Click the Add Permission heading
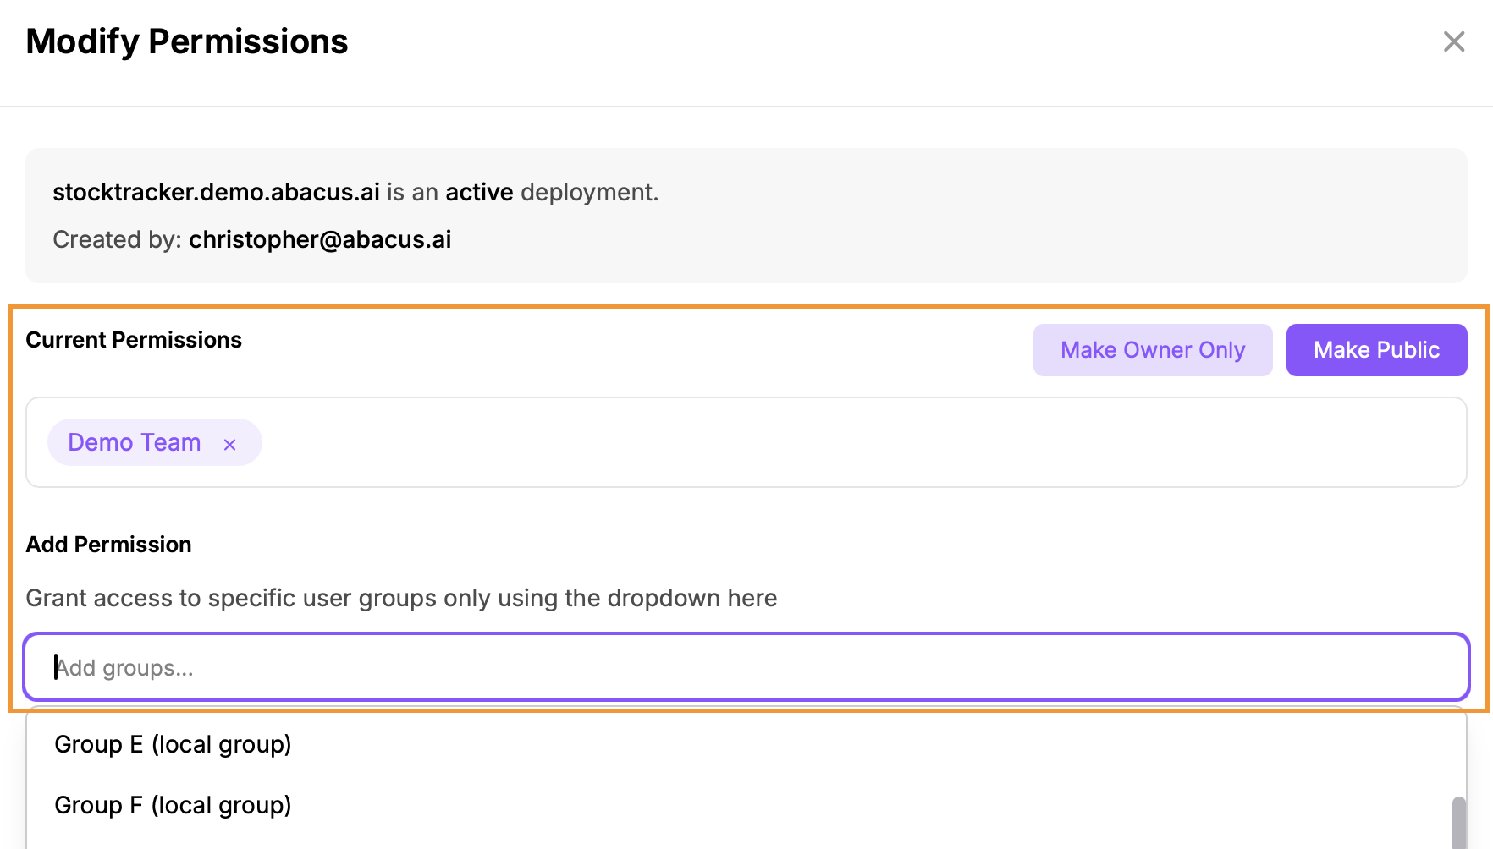This screenshot has height=849, width=1493. coord(108,545)
